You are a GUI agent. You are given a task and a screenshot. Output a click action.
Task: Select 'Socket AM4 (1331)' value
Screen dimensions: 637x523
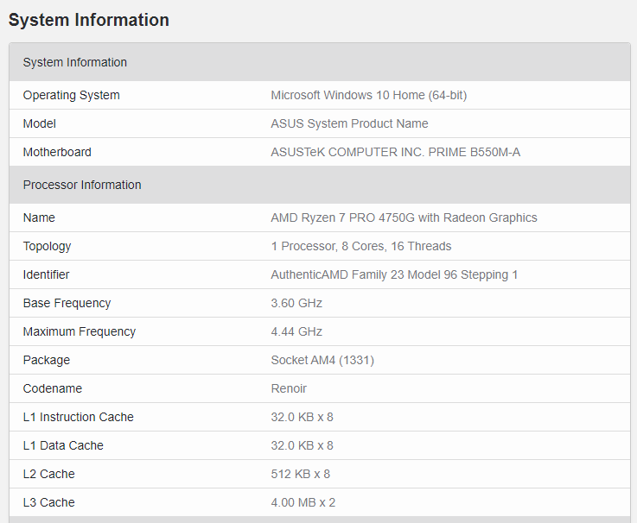322,360
